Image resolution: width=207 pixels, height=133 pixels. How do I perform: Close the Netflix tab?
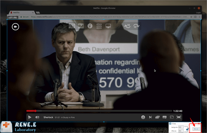(x=33, y=13)
